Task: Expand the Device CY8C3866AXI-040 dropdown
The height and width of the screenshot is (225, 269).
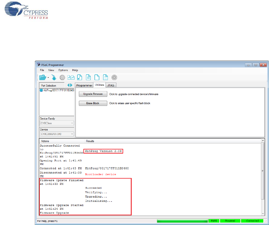Action: 57,134
